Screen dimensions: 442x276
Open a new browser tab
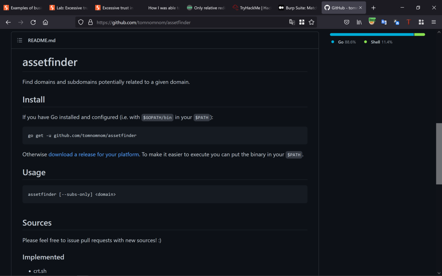tap(373, 8)
